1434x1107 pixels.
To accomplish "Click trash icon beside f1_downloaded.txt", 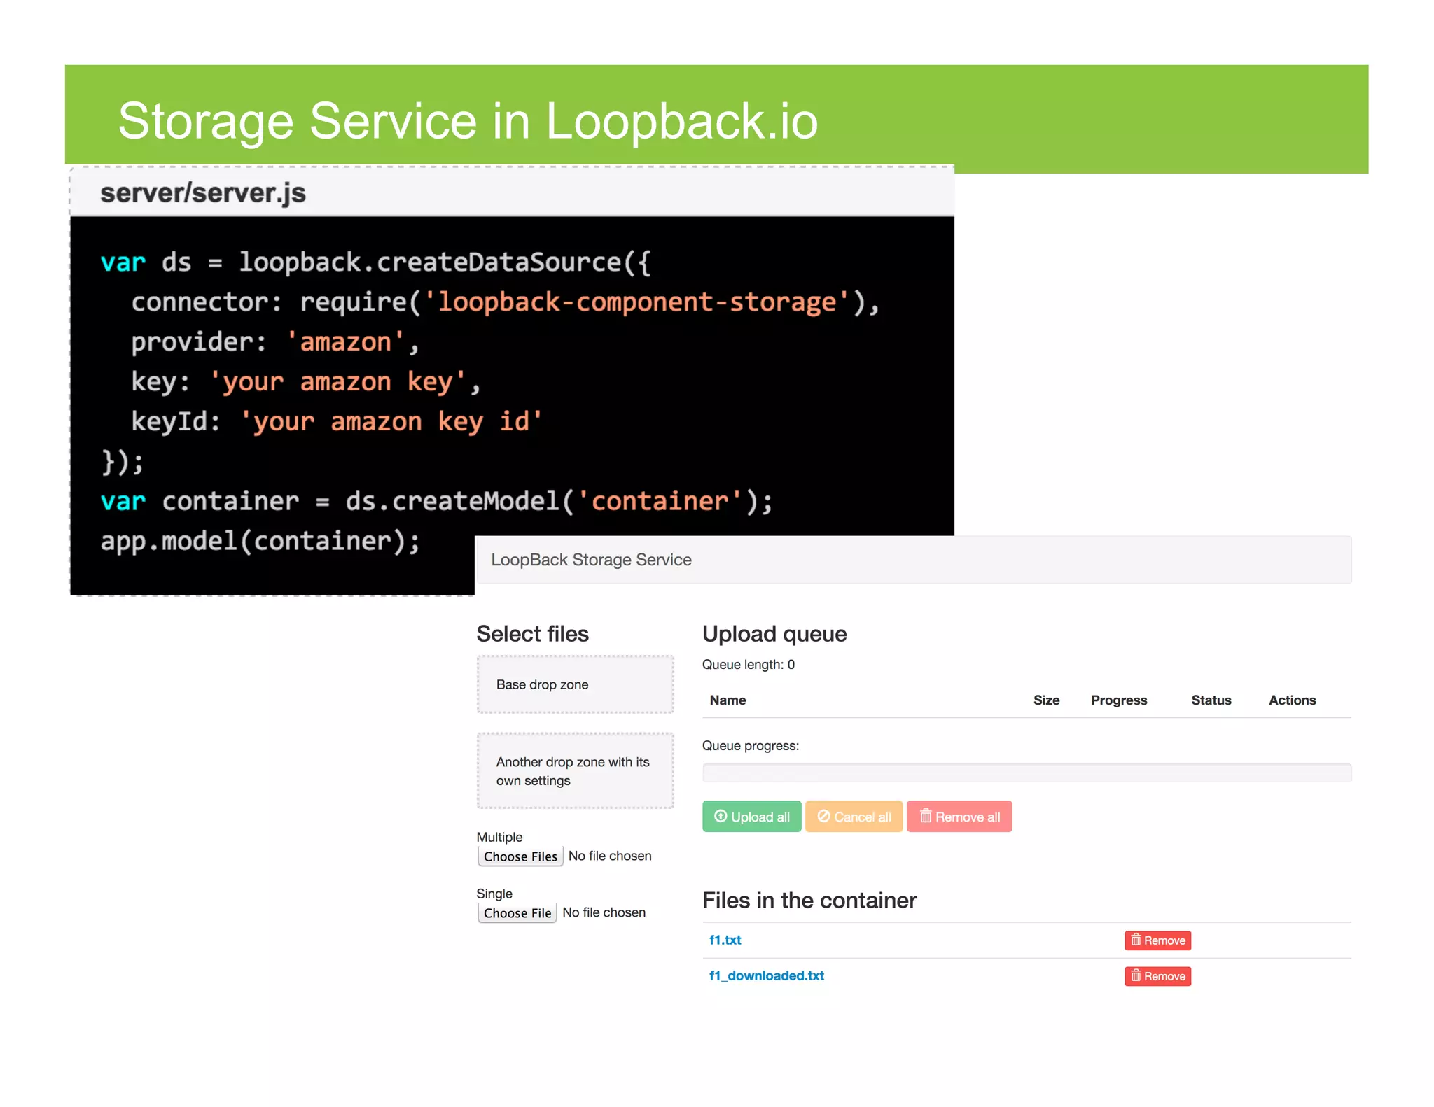I will pyautogui.click(x=1136, y=975).
